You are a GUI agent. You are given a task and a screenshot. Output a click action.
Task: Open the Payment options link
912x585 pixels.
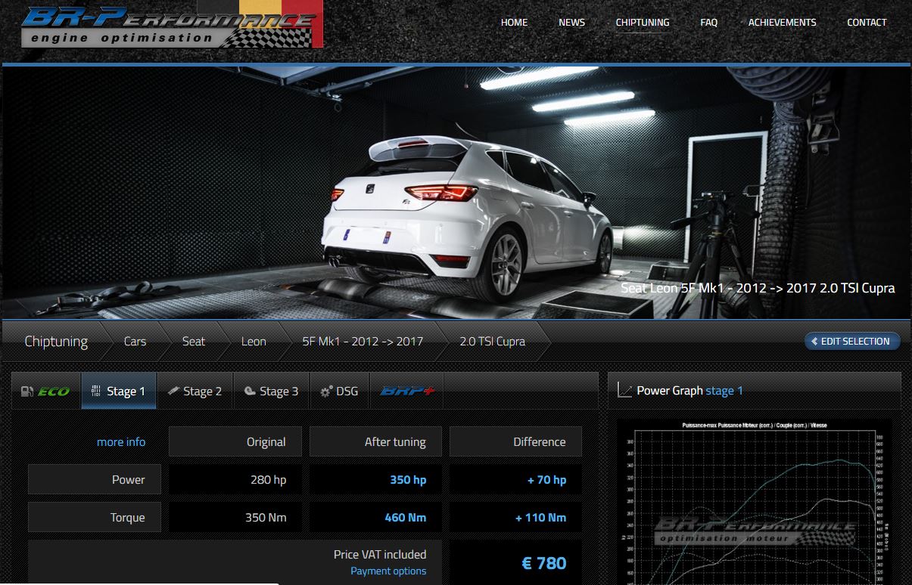(388, 571)
